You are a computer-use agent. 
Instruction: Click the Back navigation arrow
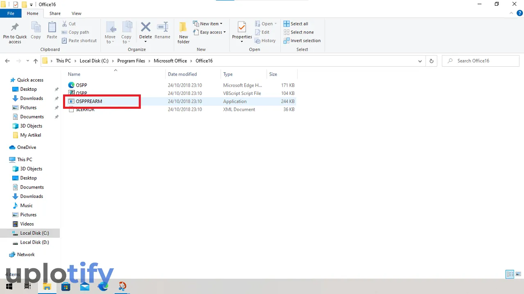click(7, 61)
